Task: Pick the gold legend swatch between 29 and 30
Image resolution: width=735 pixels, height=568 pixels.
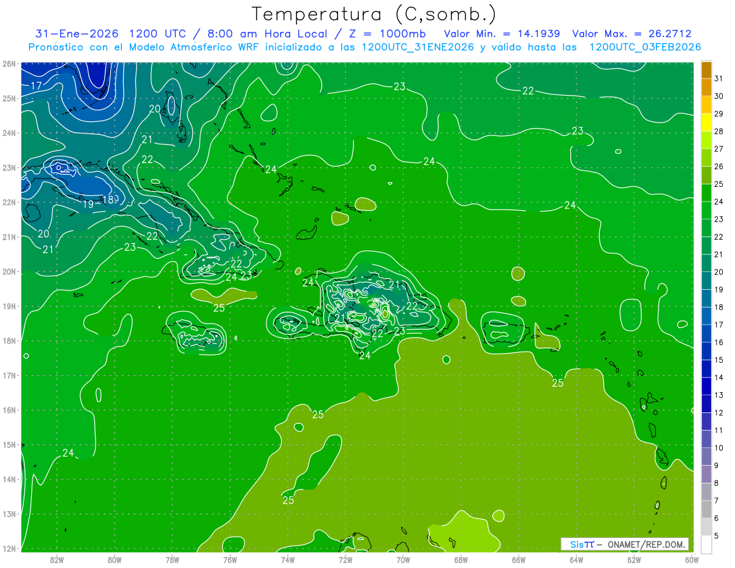Action: coord(706,105)
